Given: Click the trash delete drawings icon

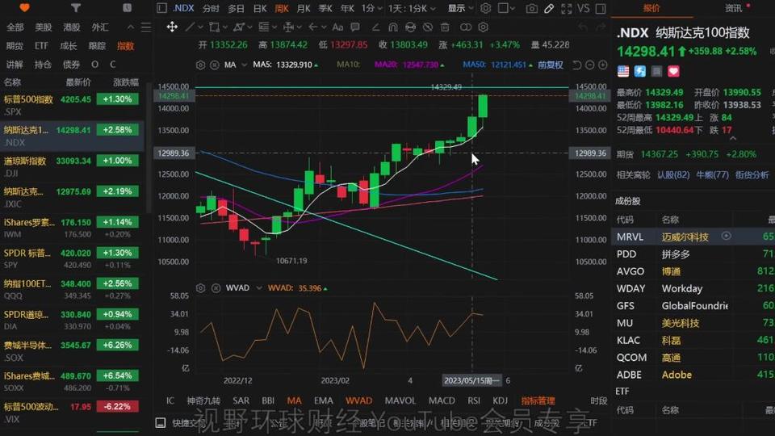Looking at the screenshot, I should click(x=445, y=27).
